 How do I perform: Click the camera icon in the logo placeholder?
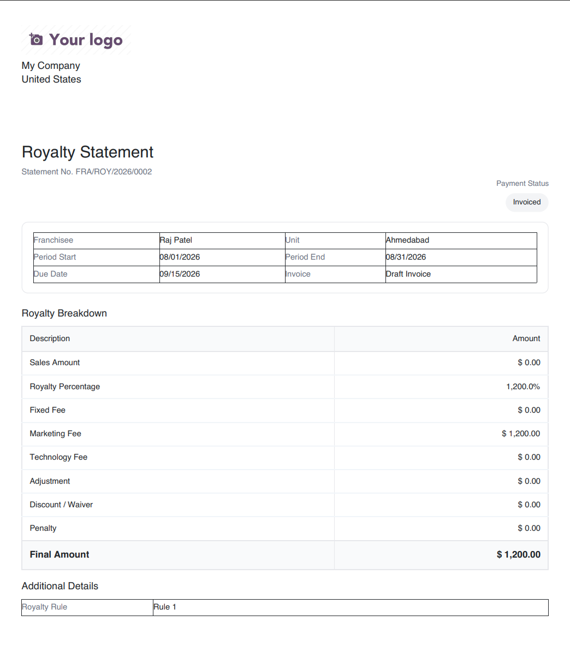[36, 39]
